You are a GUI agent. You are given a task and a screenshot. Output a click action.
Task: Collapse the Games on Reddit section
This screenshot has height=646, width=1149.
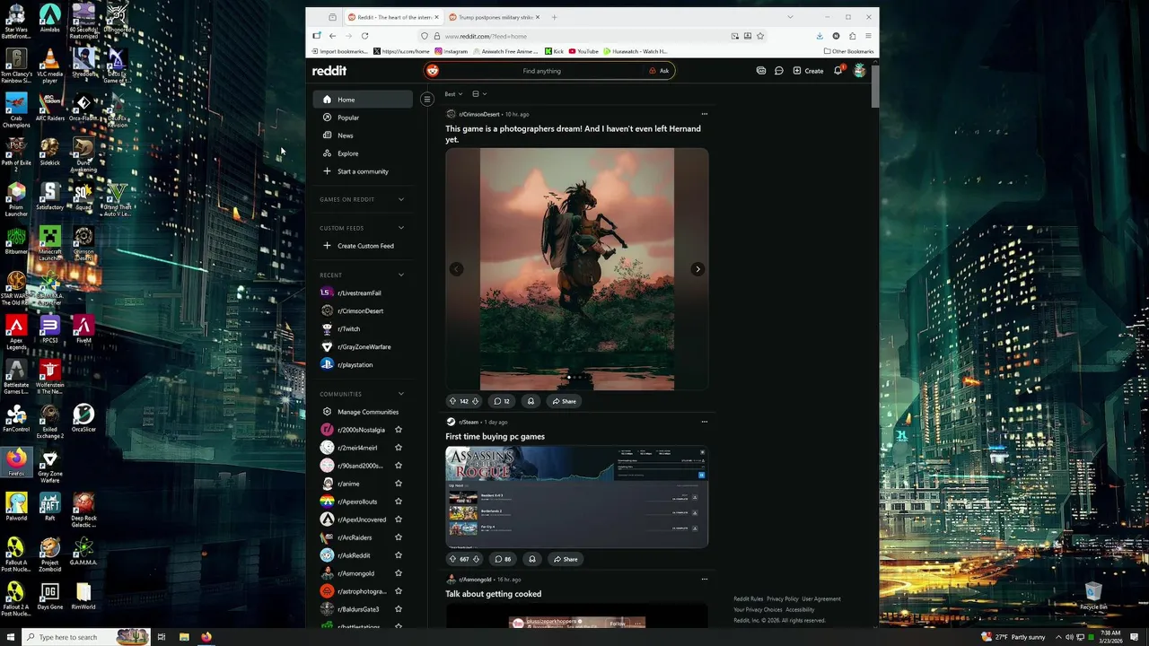click(400, 199)
